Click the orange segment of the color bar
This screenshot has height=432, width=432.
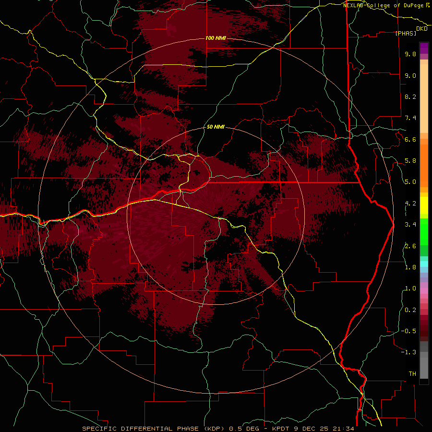tap(424, 165)
